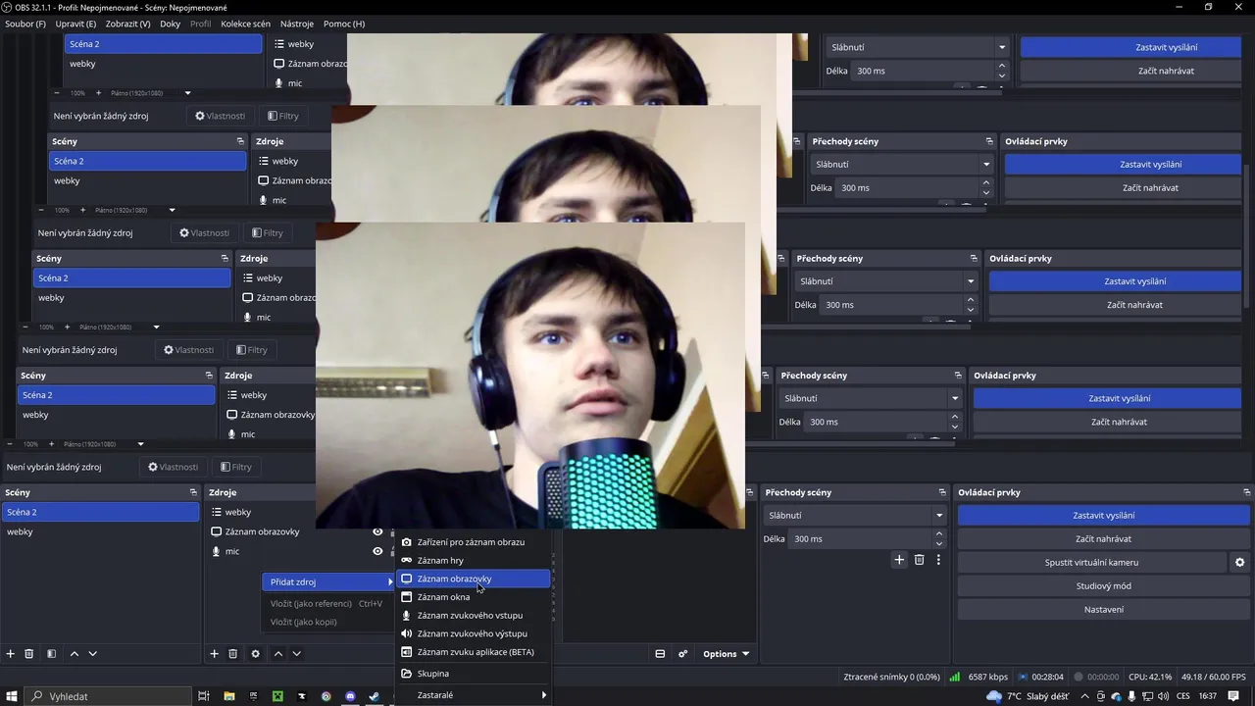
Task: Increase Délka with the up stepper in the lowest dock
Action: point(939,534)
